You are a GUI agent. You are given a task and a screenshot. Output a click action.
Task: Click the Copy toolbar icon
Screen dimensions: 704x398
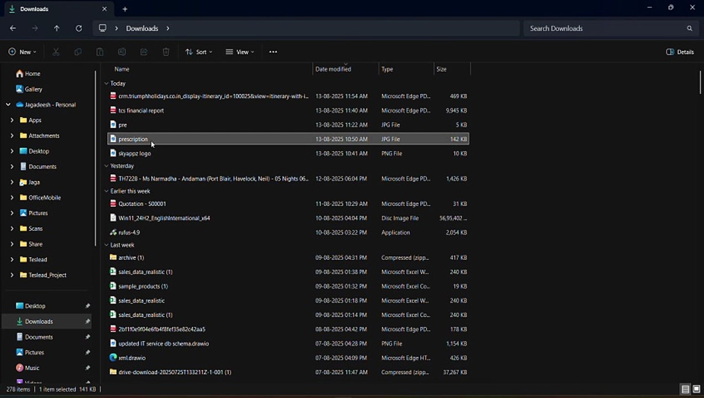tap(77, 52)
